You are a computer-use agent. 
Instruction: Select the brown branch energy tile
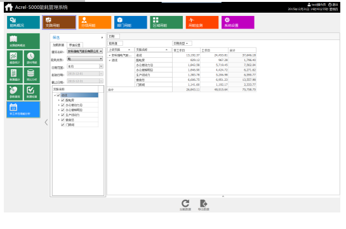(59, 22)
